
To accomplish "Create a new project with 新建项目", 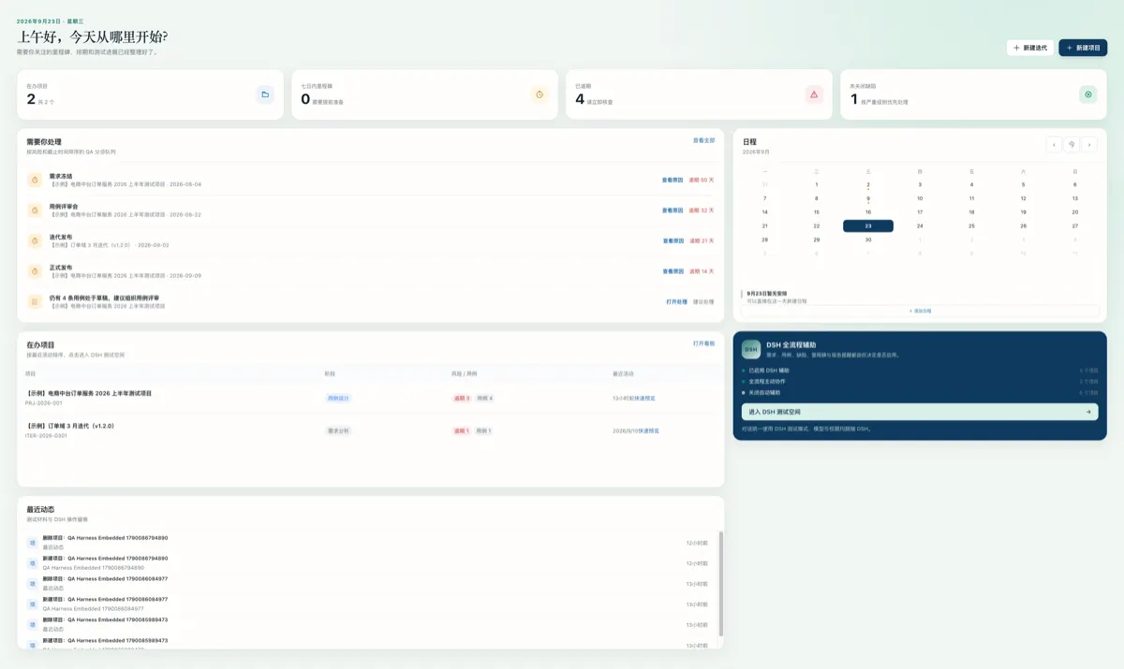I will [x=1083, y=48].
